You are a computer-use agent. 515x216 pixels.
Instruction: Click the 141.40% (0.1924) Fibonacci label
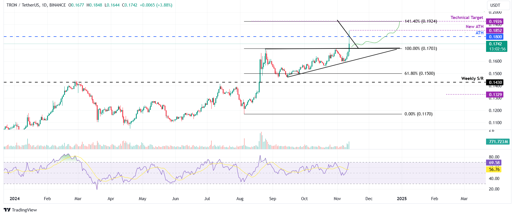pyautogui.click(x=421, y=21)
